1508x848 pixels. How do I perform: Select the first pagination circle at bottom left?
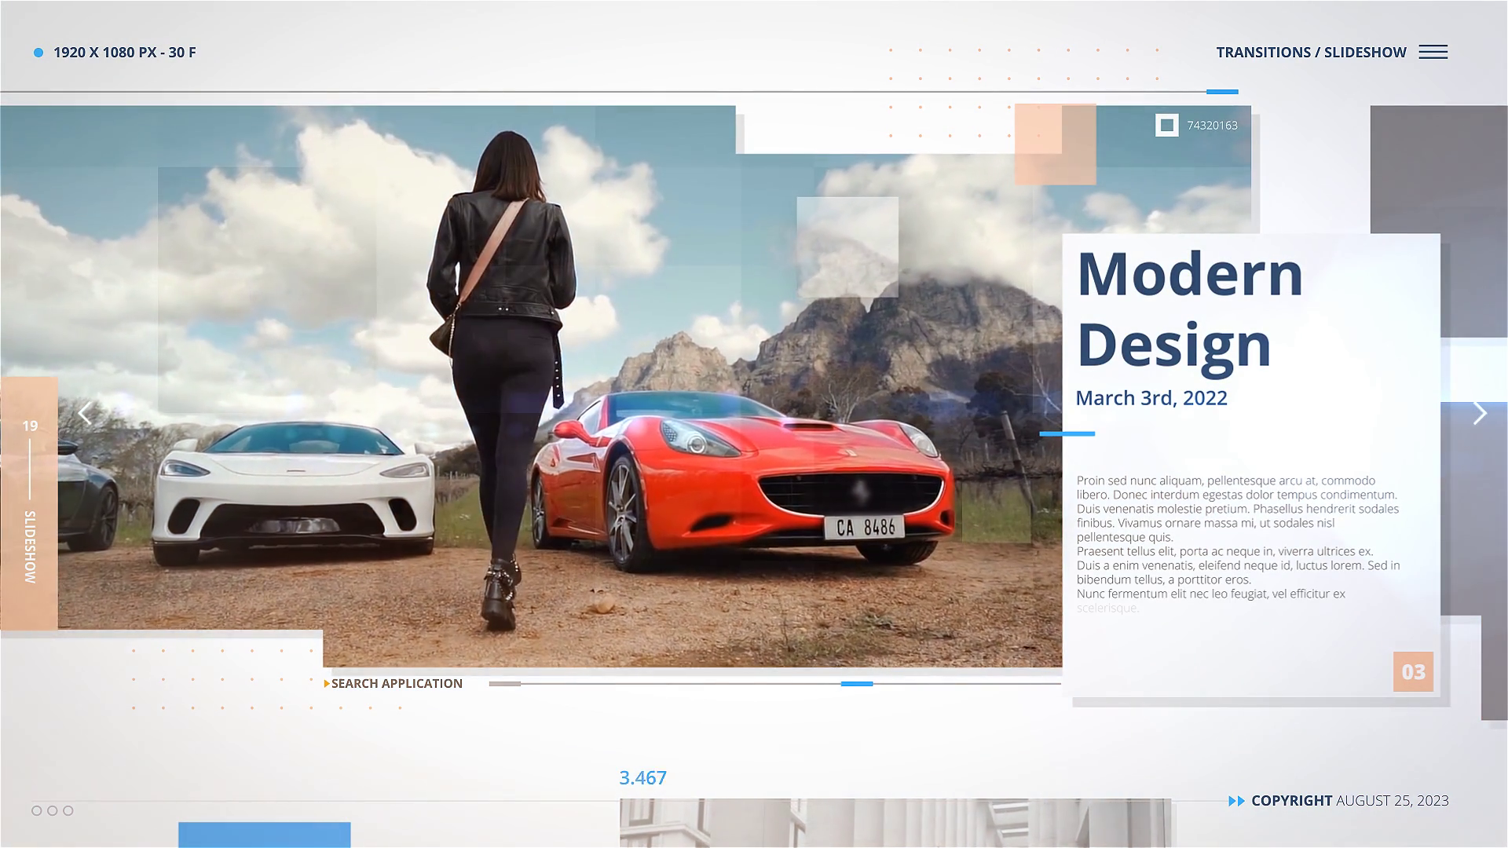click(x=37, y=810)
